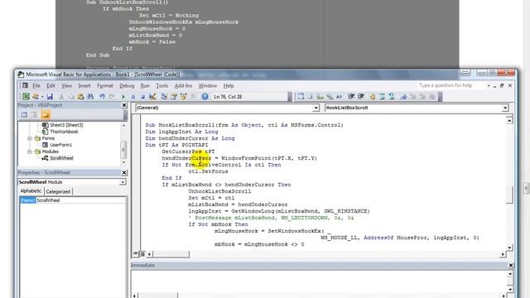Image resolution: width=530 pixels, height=298 pixels.
Task: Click the Cut scissors icon
Action: [61, 97]
